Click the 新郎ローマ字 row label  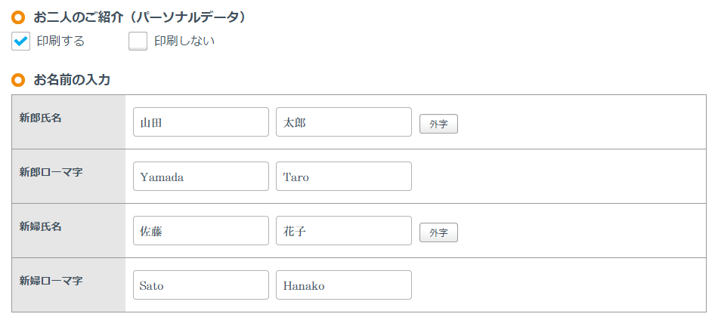tap(51, 172)
